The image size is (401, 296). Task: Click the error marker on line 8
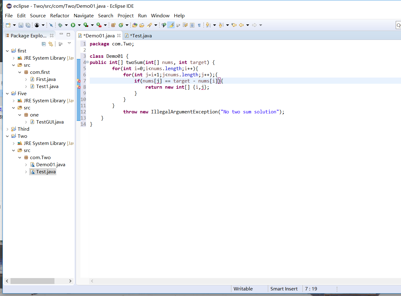[79, 87]
